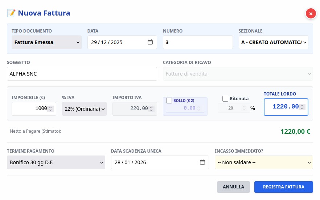Screen dimensions: 320x200
Task: Open the Termini Pagamento dropdown
Action: pos(56,162)
